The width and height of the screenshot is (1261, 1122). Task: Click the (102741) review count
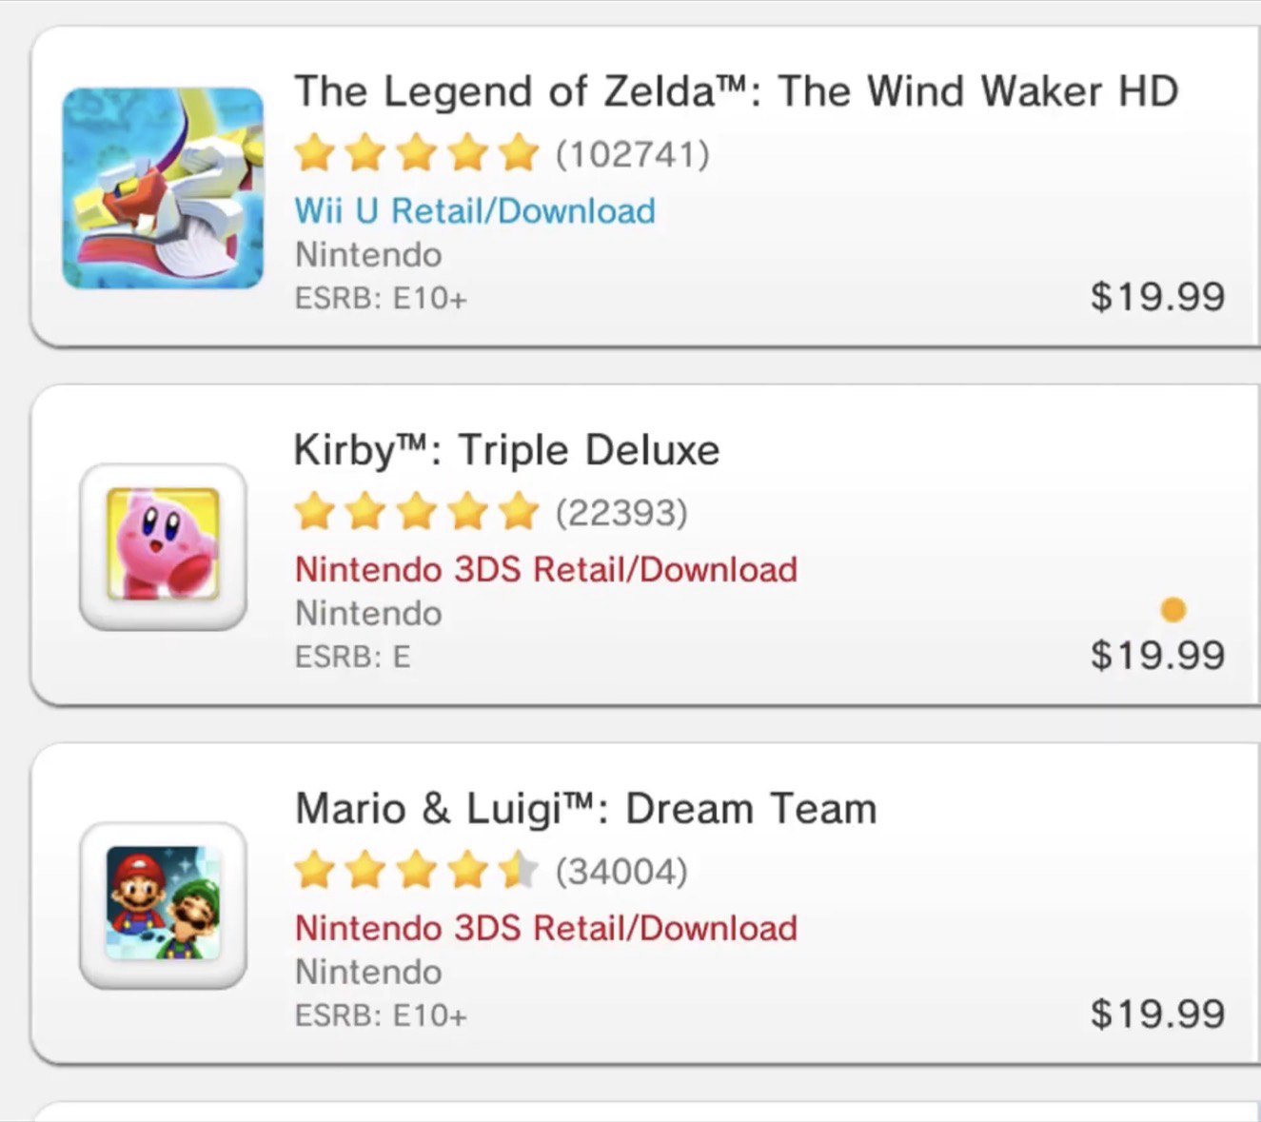click(633, 153)
